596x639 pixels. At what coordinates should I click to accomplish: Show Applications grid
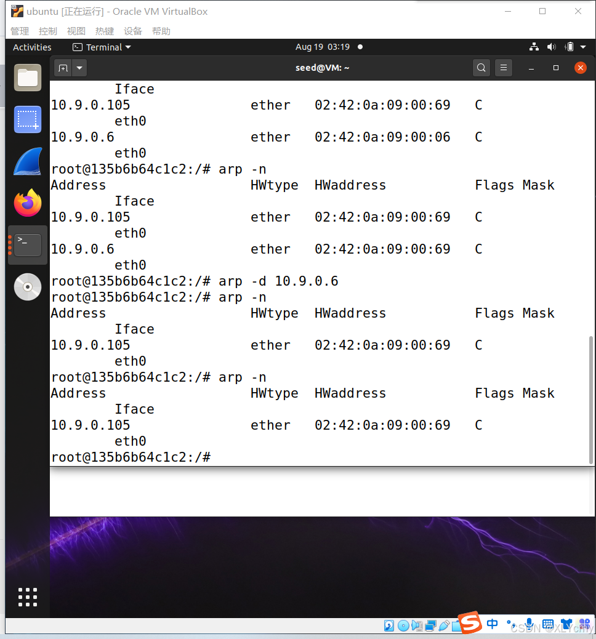[28, 597]
